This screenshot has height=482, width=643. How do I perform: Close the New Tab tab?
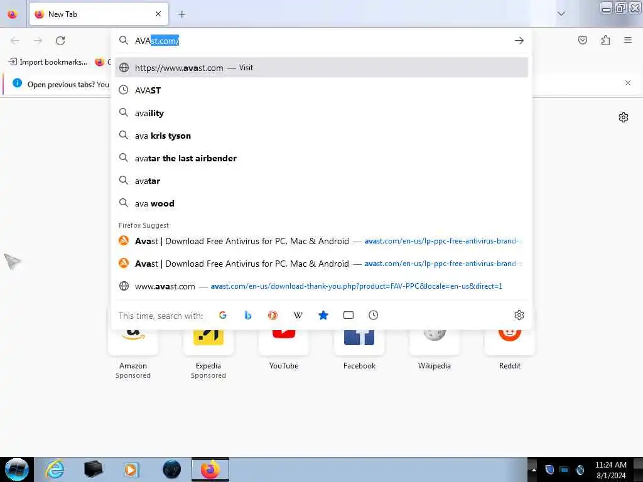pos(158,14)
